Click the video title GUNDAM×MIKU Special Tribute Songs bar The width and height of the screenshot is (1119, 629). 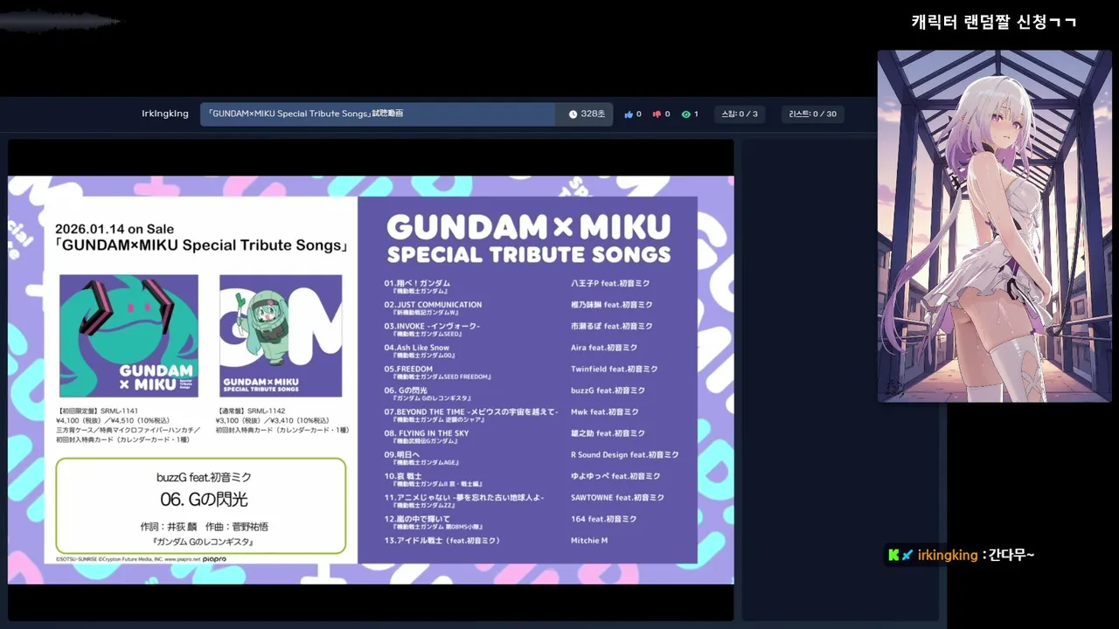coord(378,114)
